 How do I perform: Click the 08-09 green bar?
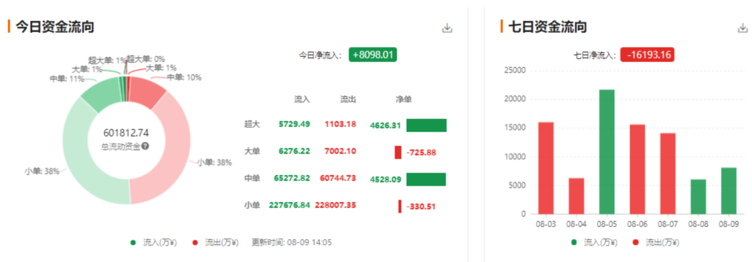728,191
